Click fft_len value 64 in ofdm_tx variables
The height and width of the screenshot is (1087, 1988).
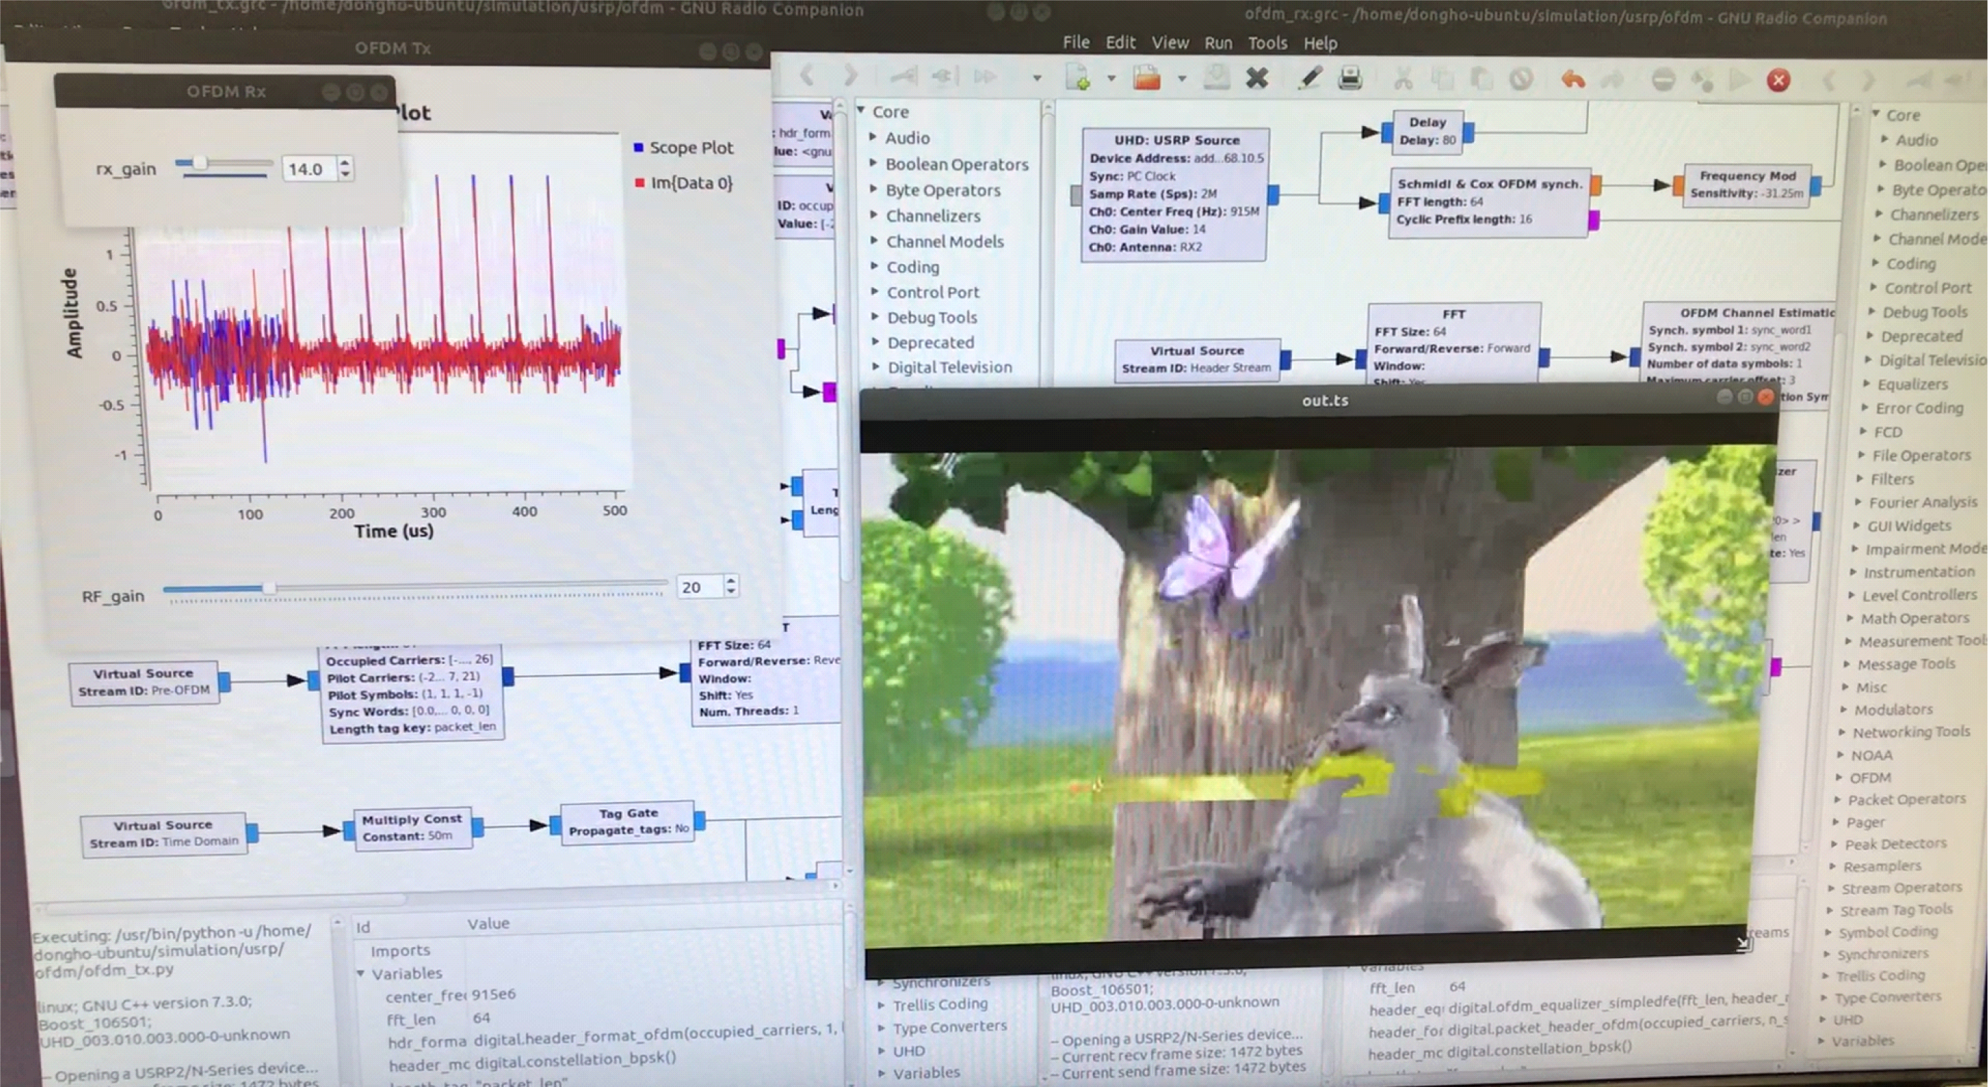[482, 1018]
